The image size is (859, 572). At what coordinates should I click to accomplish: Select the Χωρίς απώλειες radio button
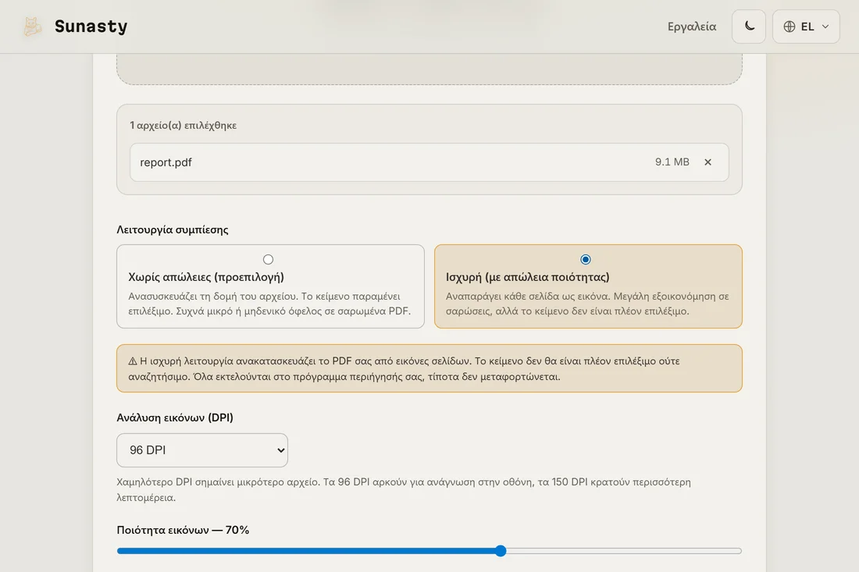click(268, 259)
